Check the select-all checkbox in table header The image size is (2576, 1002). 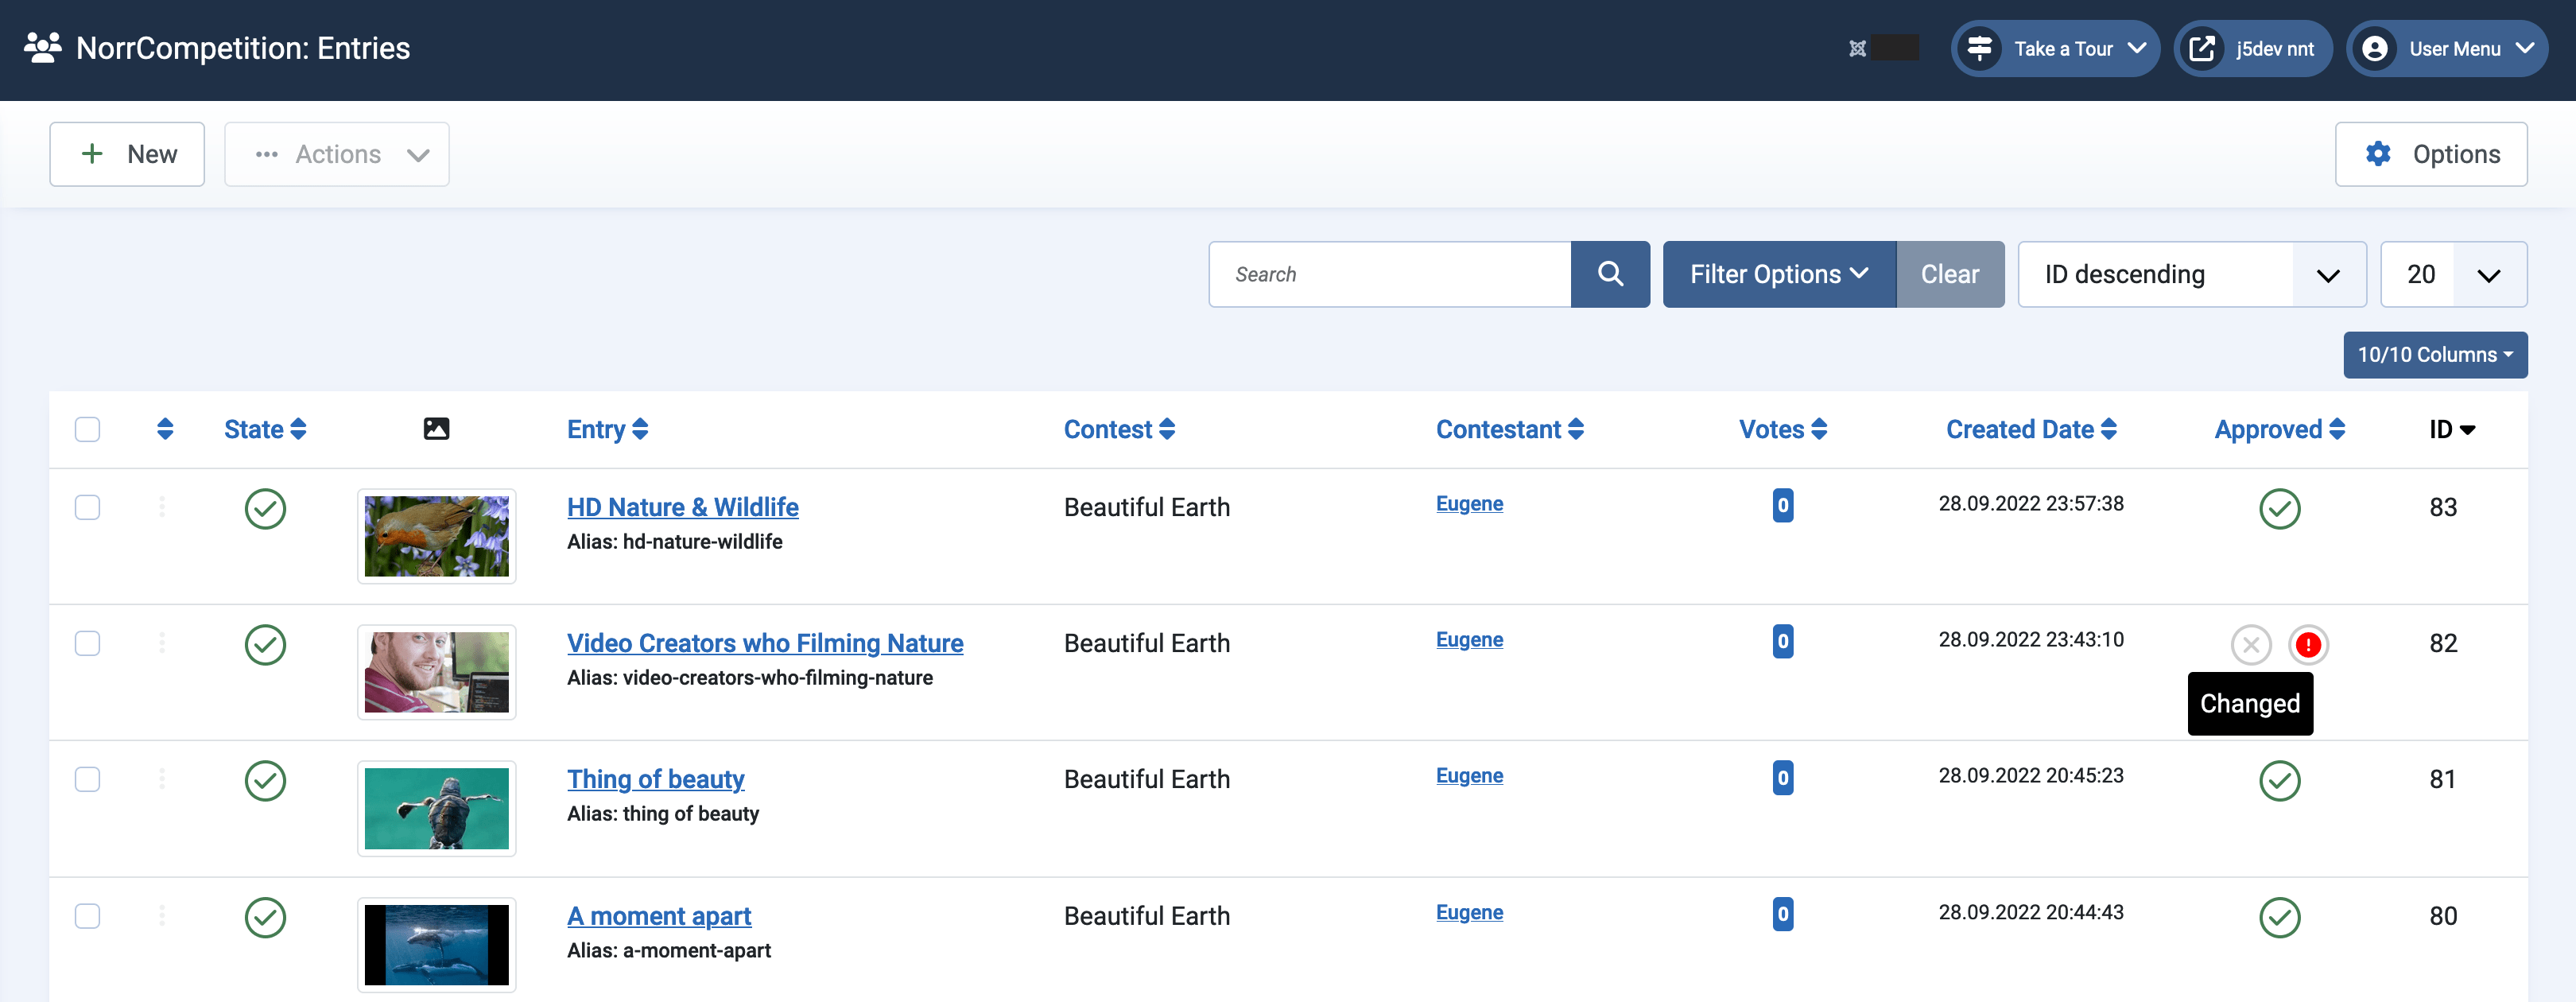[87, 429]
